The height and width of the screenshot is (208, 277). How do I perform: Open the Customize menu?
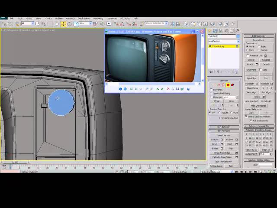tap(112, 18)
